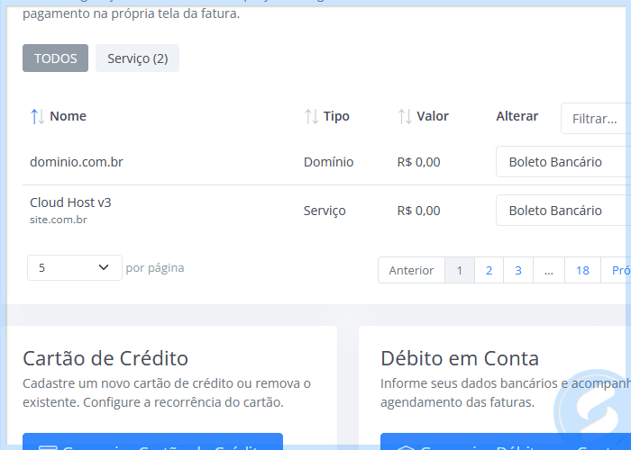Click the site.com.br subtitle text
Image resolution: width=631 pixels, height=450 pixels.
(59, 220)
